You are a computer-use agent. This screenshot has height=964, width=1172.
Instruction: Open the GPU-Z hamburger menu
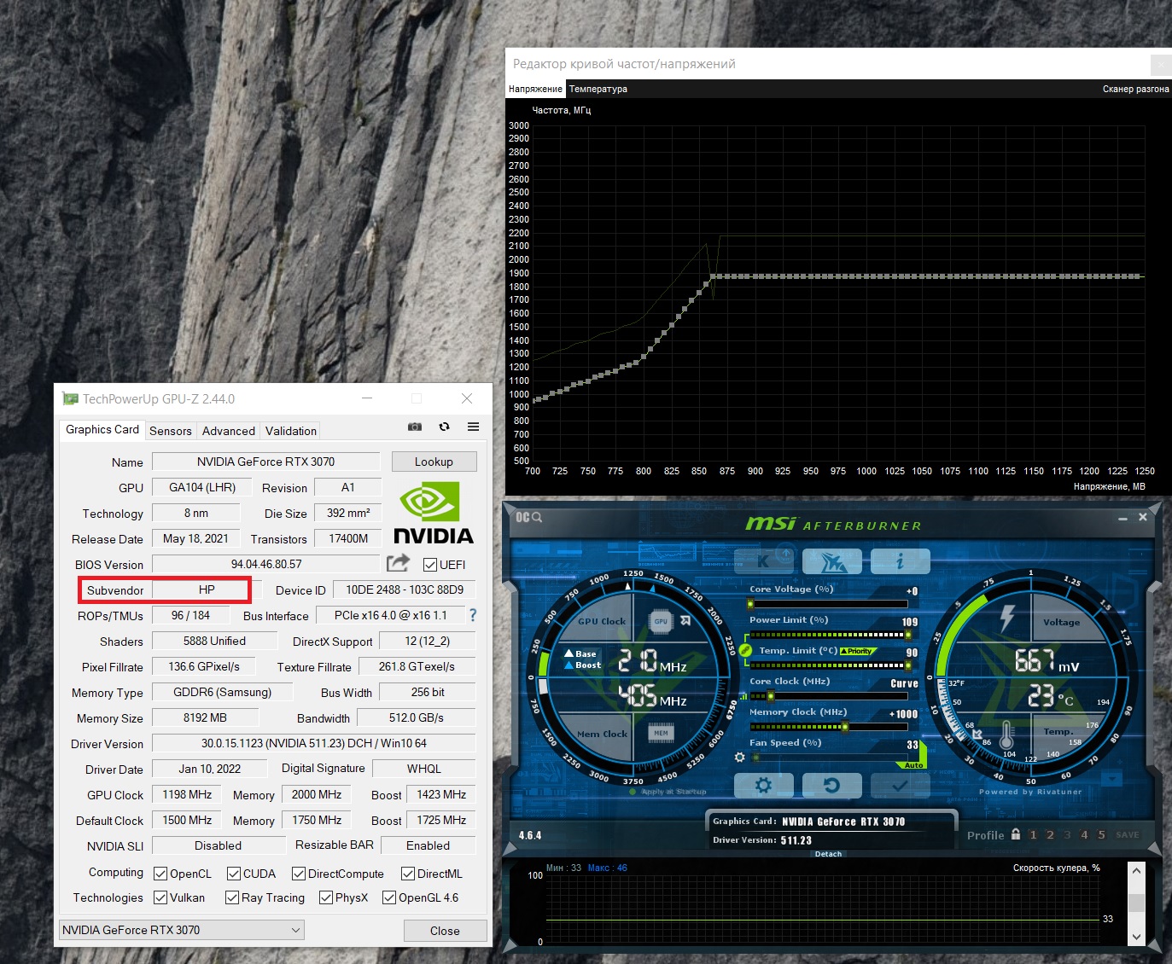coord(473,427)
